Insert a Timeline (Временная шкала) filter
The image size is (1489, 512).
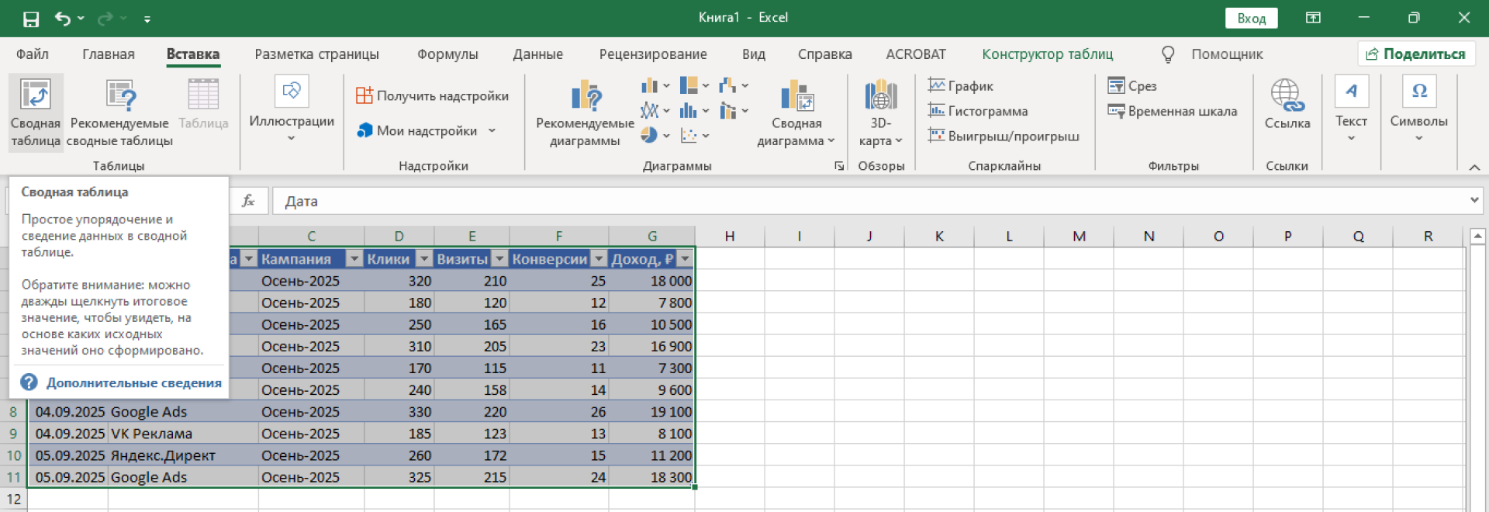1173,111
